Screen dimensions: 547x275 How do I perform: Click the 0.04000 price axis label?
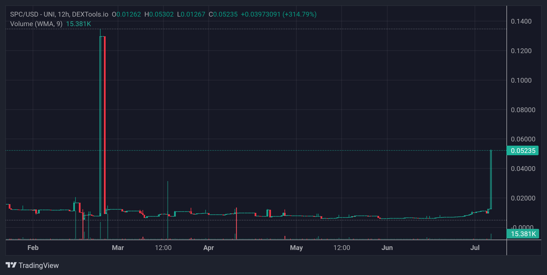523,169
